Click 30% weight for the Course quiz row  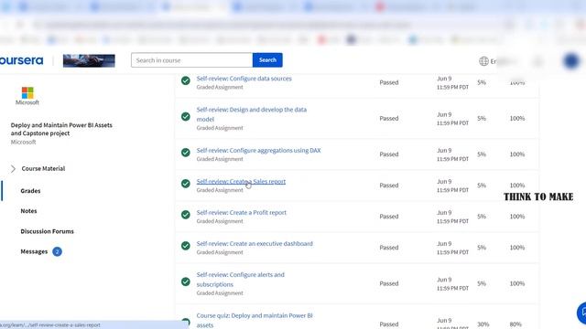483,324
